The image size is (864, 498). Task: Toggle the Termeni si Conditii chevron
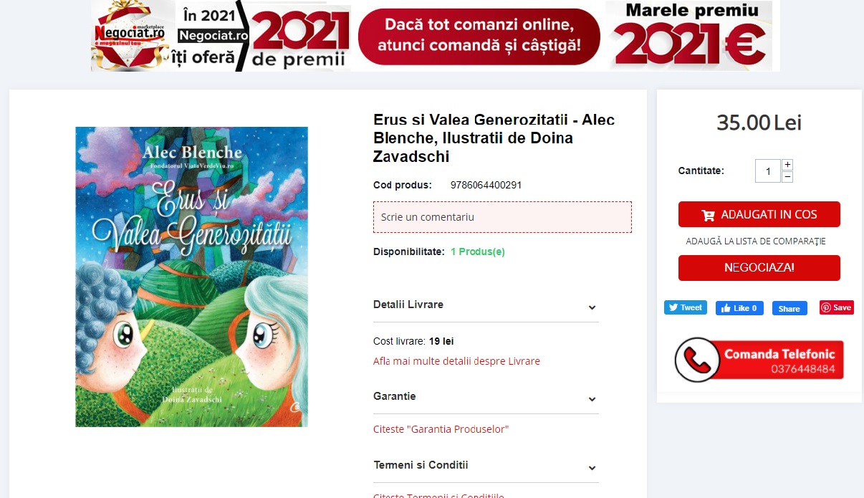pyautogui.click(x=592, y=468)
